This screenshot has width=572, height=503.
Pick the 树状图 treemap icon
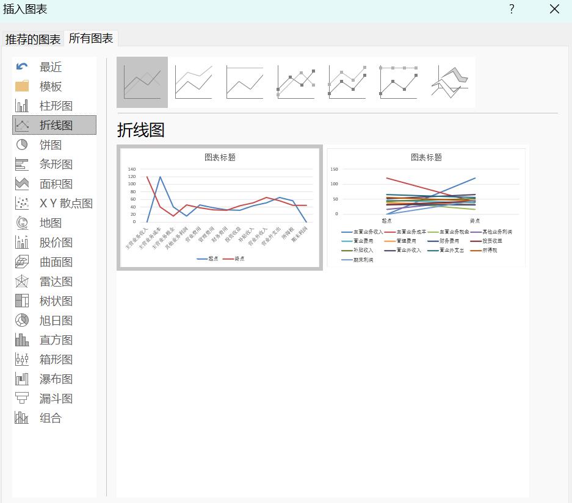(x=22, y=301)
